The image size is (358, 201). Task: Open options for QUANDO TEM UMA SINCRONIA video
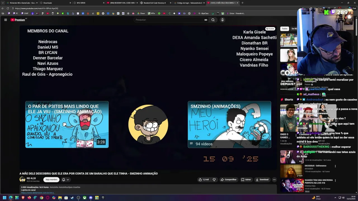335,181
